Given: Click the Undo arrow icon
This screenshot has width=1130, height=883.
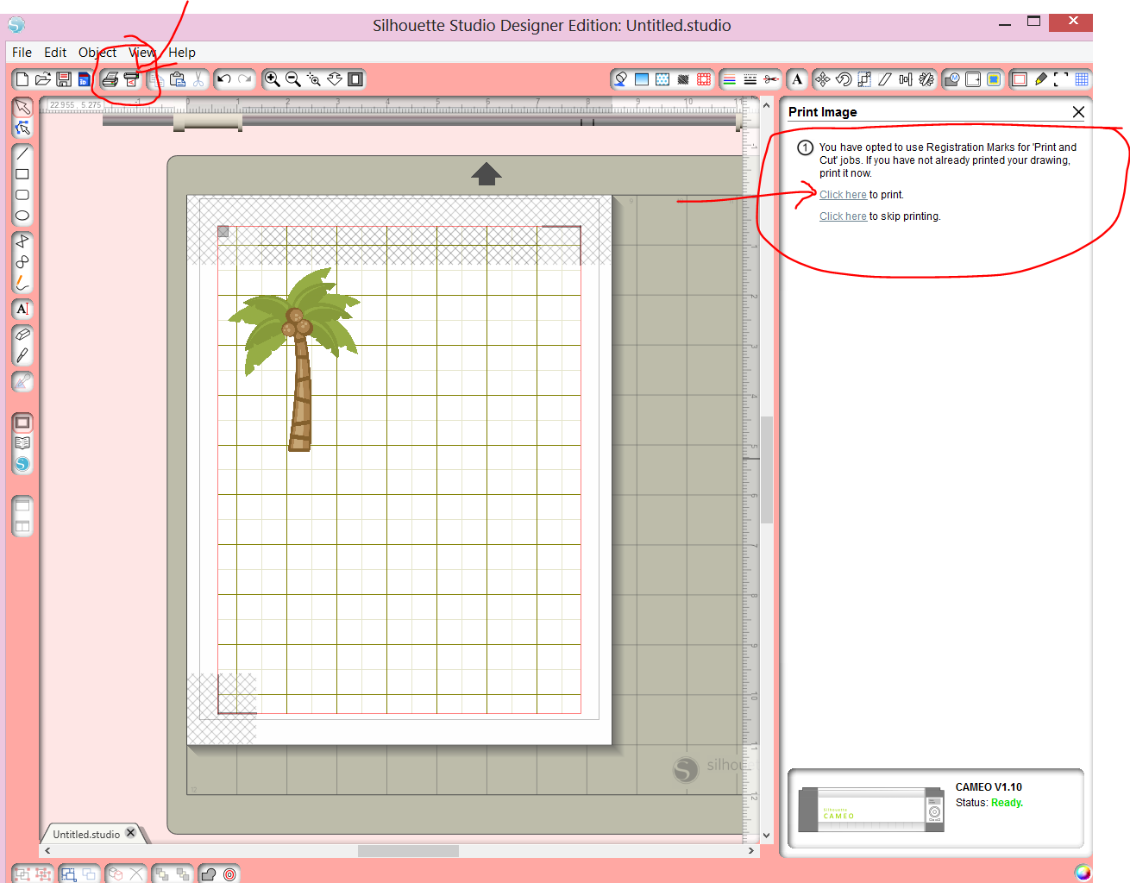Looking at the screenshot, I should 224,79.
